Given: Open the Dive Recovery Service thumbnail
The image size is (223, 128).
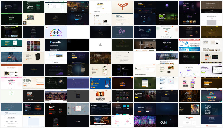Looking at the screenshot, I should [189, 45].
